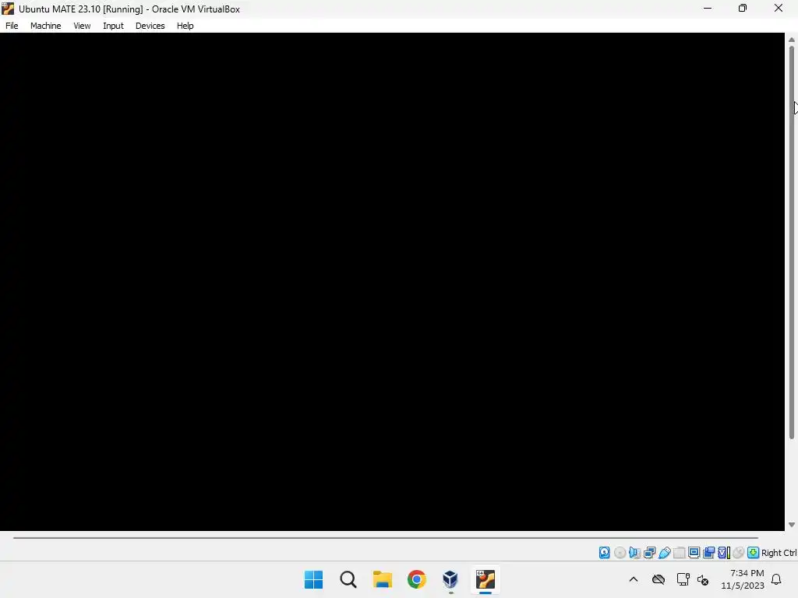Viewport: 798px width, 598px height.
Task: Click the running Ubuntu MATE VM taskbar icon
Action: pyautogui.click(x=485, y=579)
